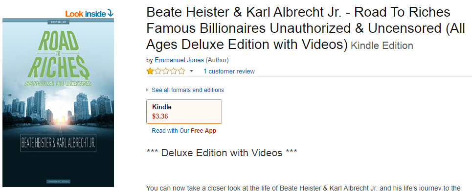Click the filled first rating star
Image resolution: width=472 pixels, height=191 pixels.
click(x=150, y=72)
